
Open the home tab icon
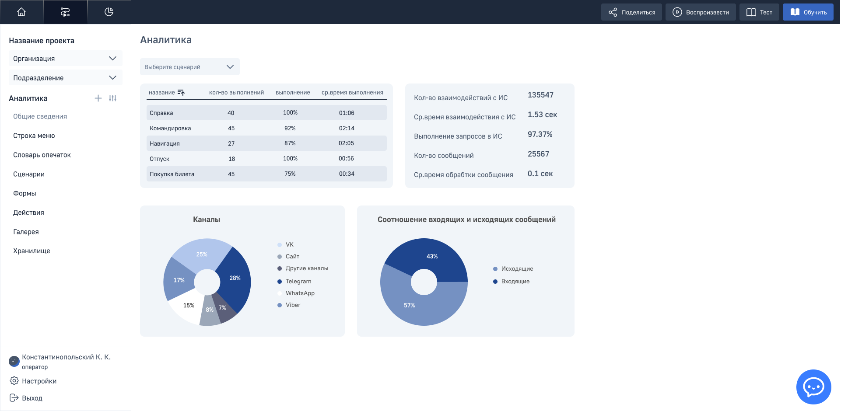[21, 12]
